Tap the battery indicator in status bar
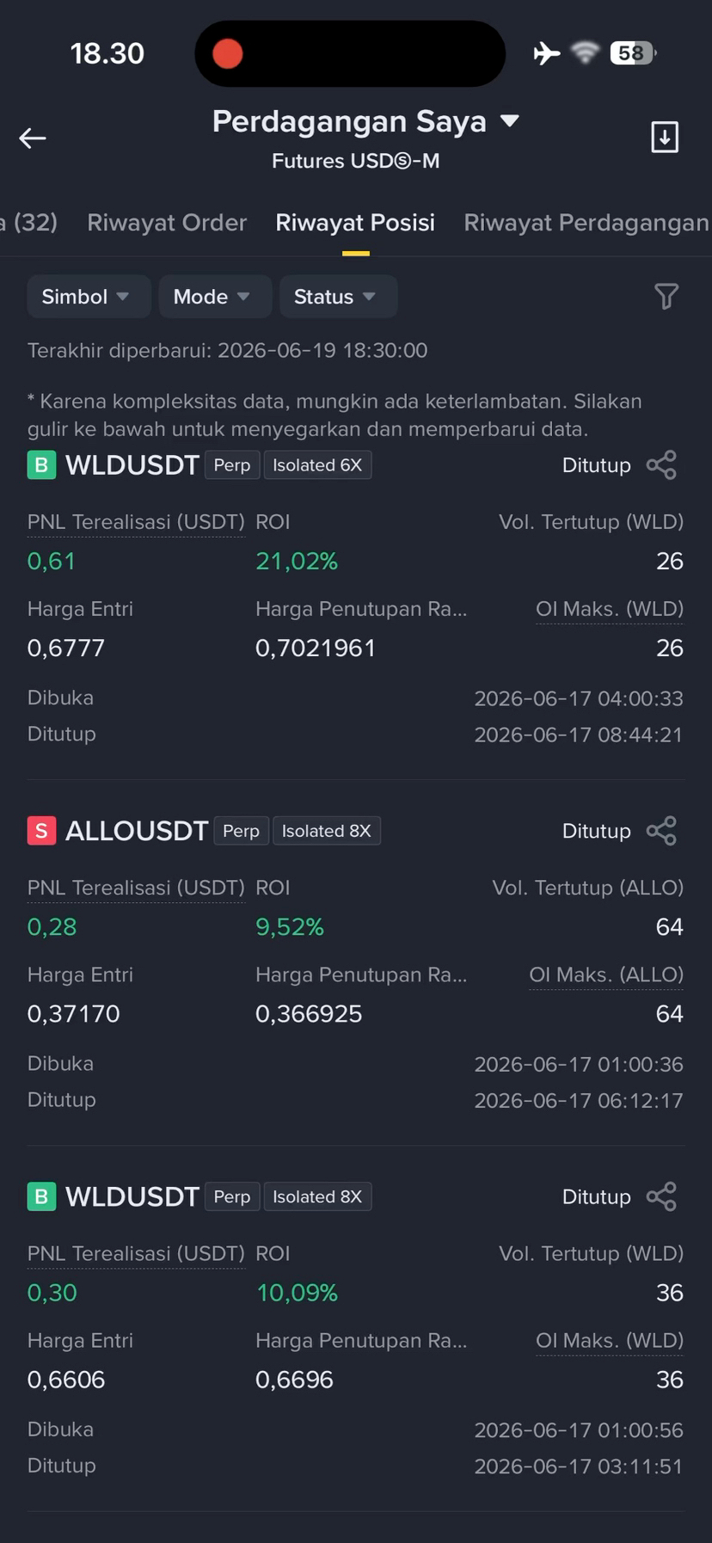Image resolution: width=712 pixels, height=1543 pixels. (x=633, y=53)
